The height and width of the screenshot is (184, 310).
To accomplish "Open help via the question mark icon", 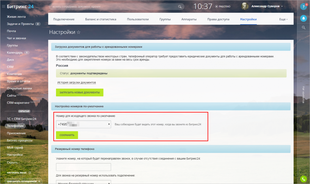I will point(304,7).
